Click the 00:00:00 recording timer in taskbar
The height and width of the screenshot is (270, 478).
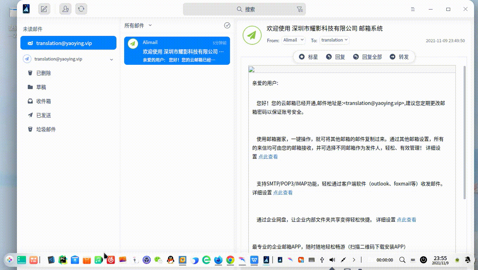pyautogui.click(x=384, y=260)
